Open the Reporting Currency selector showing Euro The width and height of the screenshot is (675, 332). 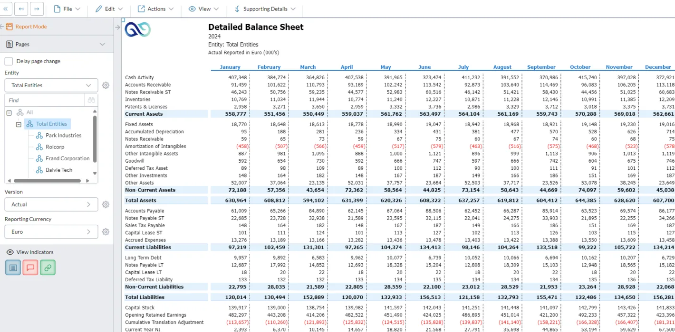pos(51,232)
